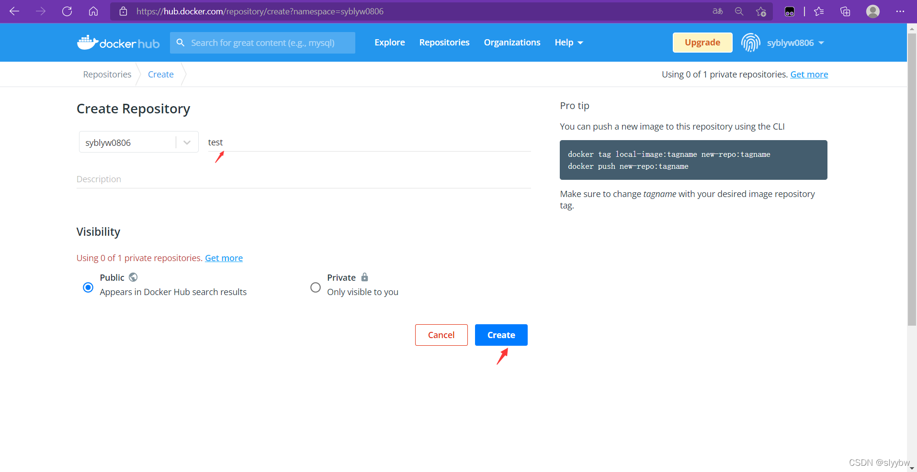Click the fingerprint account avatar
Screen dimensions: 917x472
tap(751, 43)
